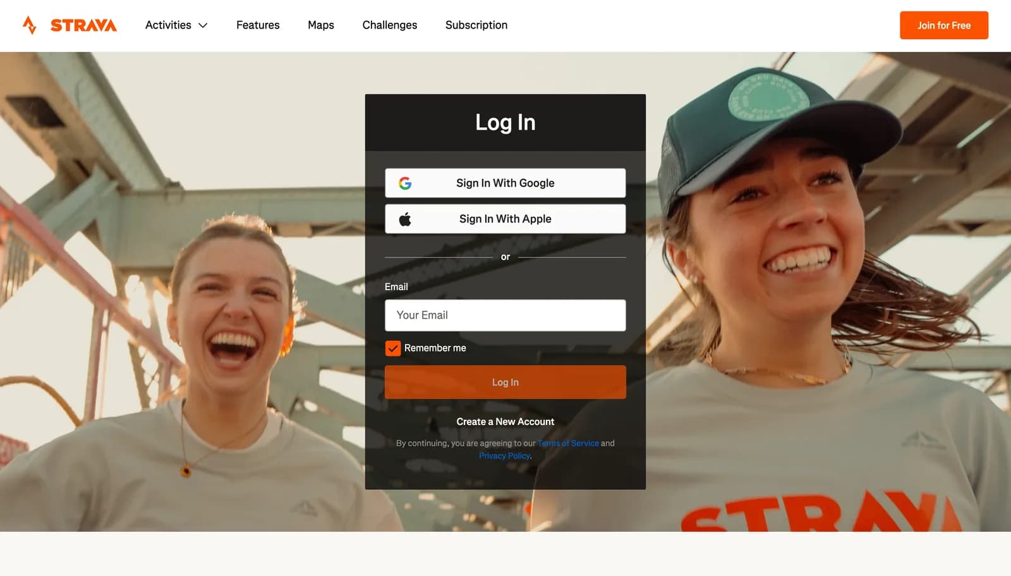Click the Strava logo icon
1011x576 pixels.
point(29,25)
